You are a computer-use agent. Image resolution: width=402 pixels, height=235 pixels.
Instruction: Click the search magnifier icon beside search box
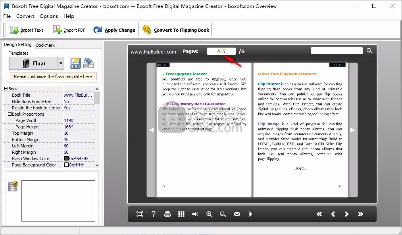tap(369, 51)
